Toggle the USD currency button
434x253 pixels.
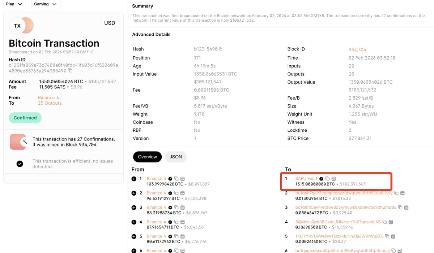click(110, 23)
